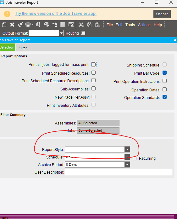Click the Print printer icon

28,25
